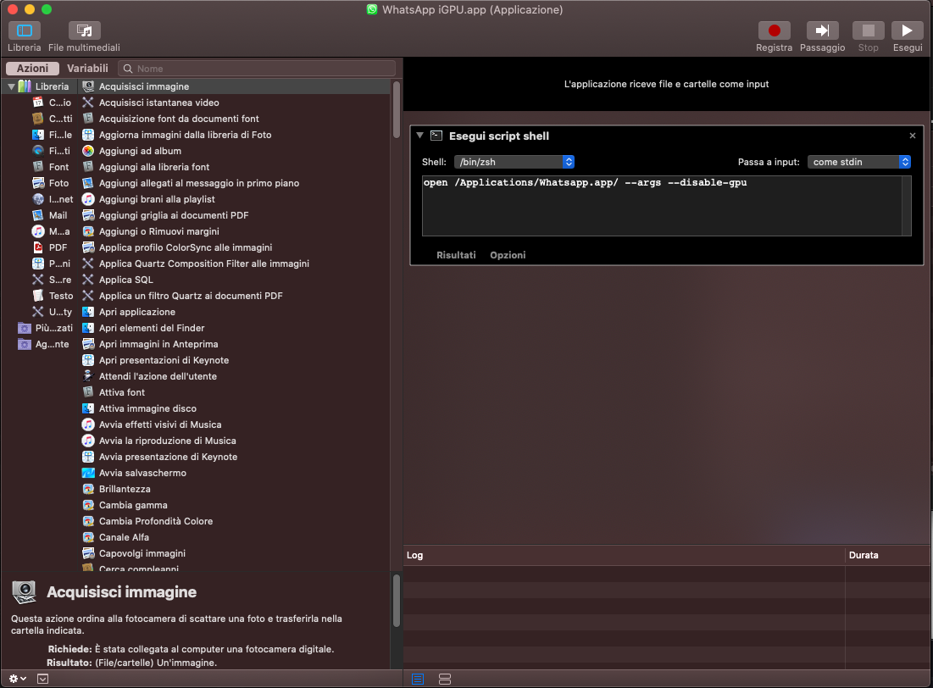933x688 pixels.
Task: Select Avvia effetti visivi di Musica icon
Action: (88, 424)
